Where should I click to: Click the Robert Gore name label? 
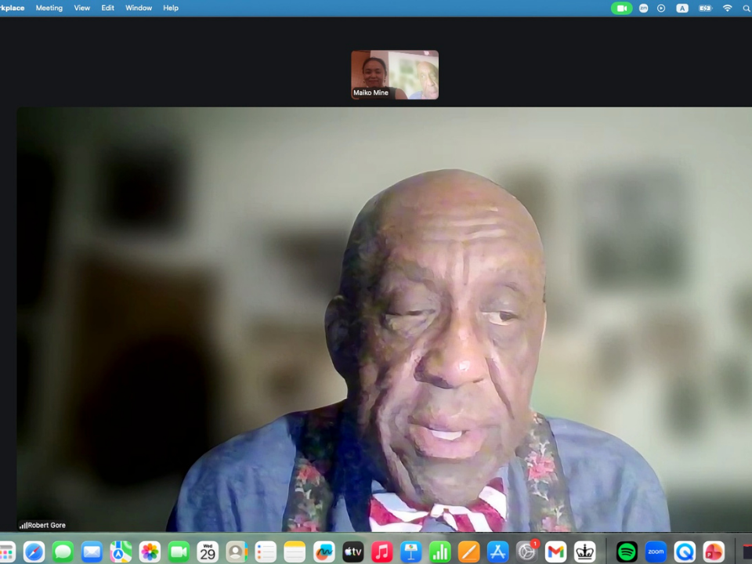(x=46, y=525)
